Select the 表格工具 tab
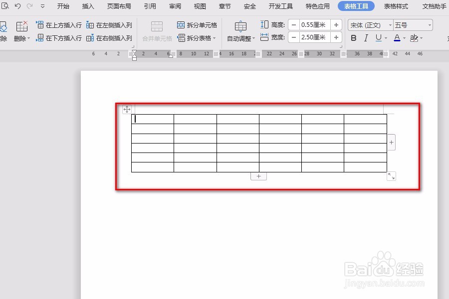Viewport: 449px width, 299px height. pyautogui.click(x=356, y=6)
